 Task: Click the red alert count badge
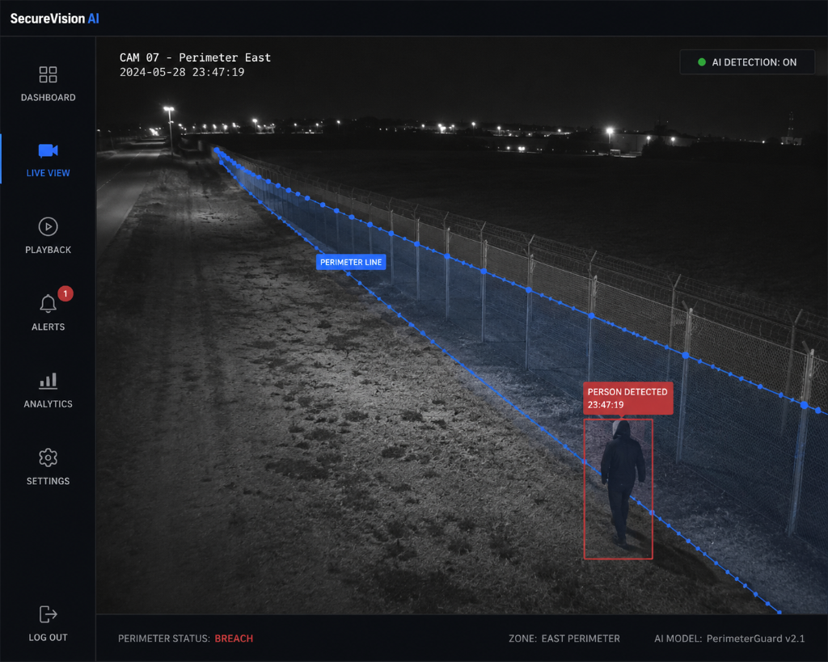pos(65,293)
